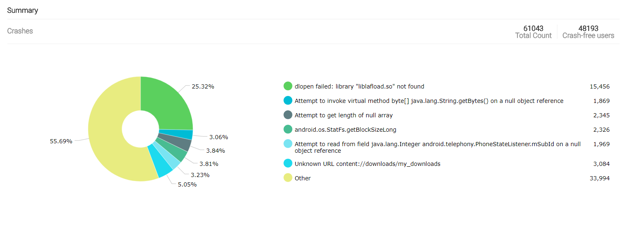Click the teal String.getBytes legend dot
Image resolution: width=627 pixels, height=226 pixels.
[x=288, y=101]
